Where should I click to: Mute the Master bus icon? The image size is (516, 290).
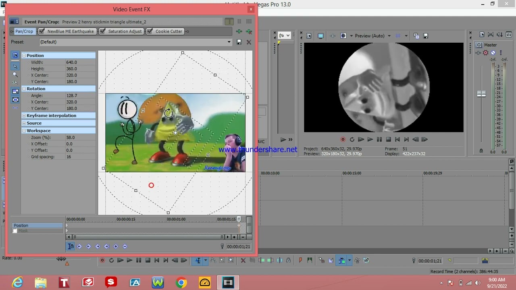(x=493, y=53)
